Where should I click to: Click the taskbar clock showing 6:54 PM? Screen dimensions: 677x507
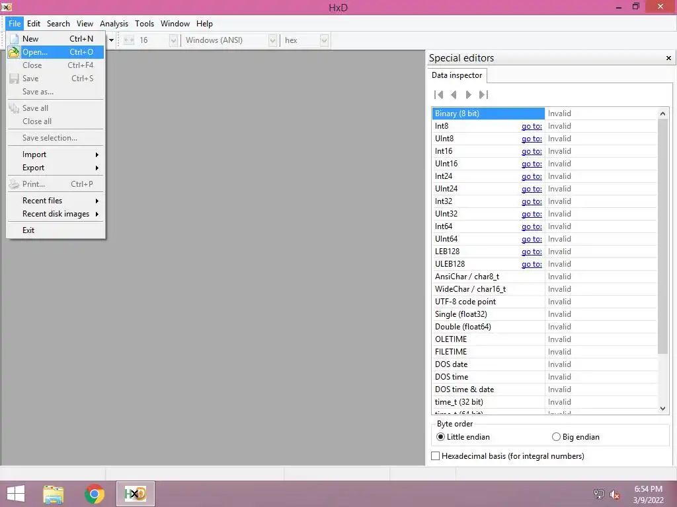click(x=648, y=494)
